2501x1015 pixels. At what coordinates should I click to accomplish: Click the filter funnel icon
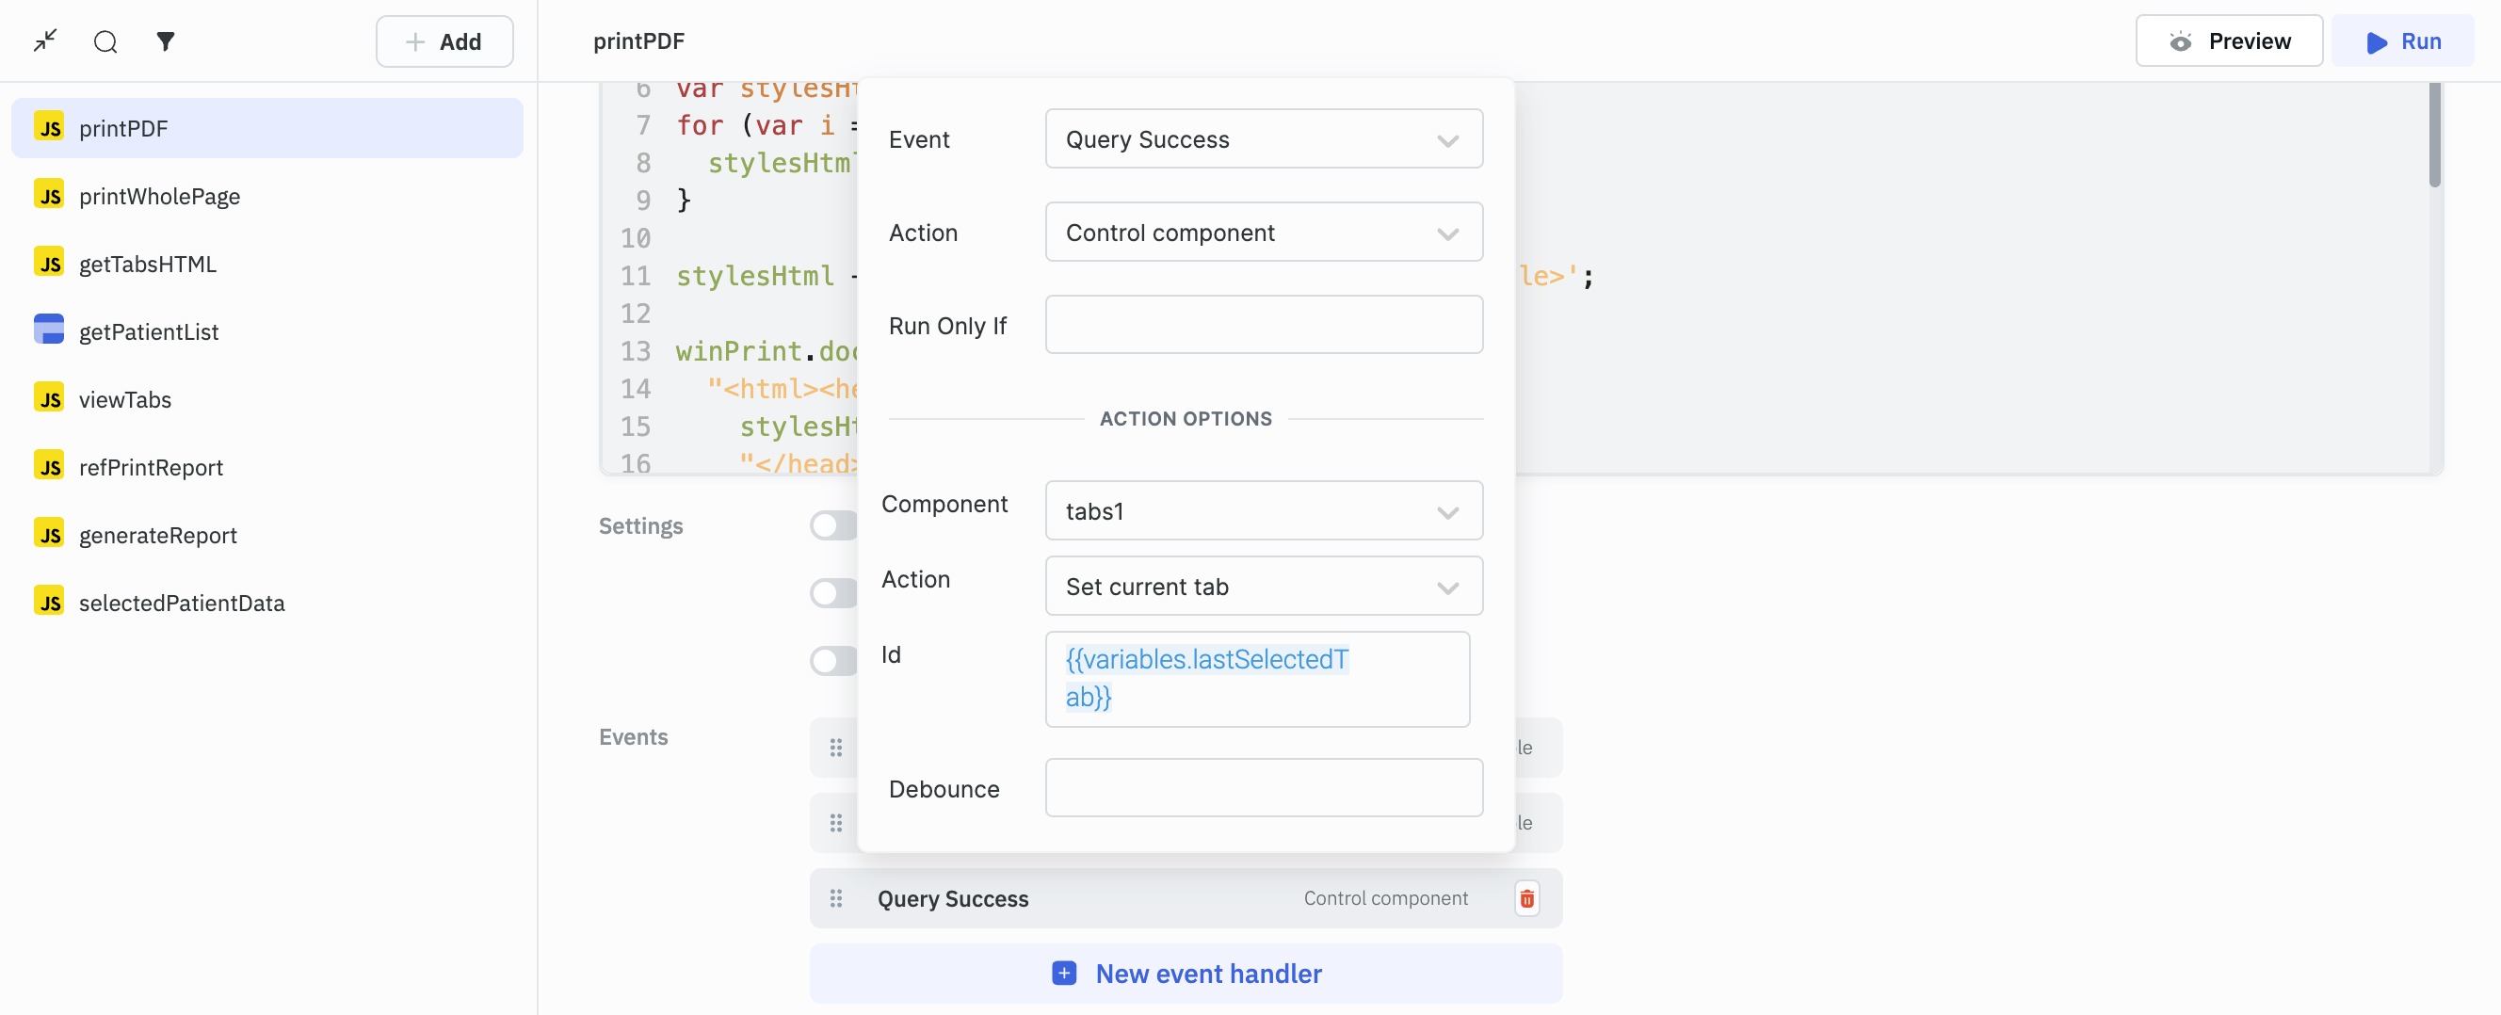[165, 40]
